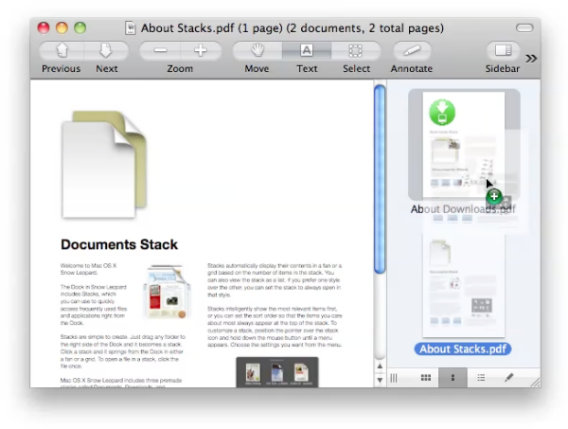Go to the Previous page
This screenshot has width=568, height=429.
62,51
